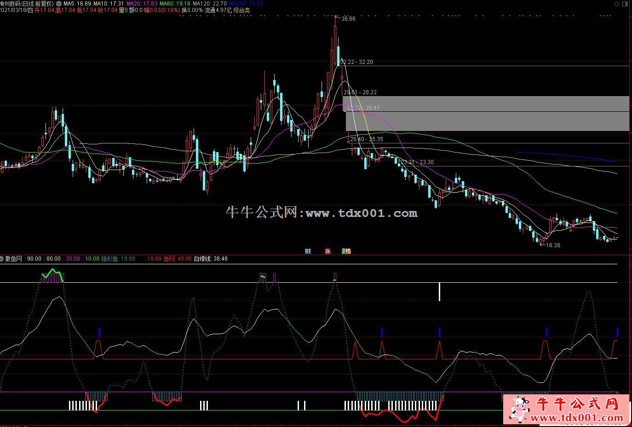Click the indicator value 80.00
Image resolution: width=632 pixels, height=427 pixels.
[x=53, y=259]
